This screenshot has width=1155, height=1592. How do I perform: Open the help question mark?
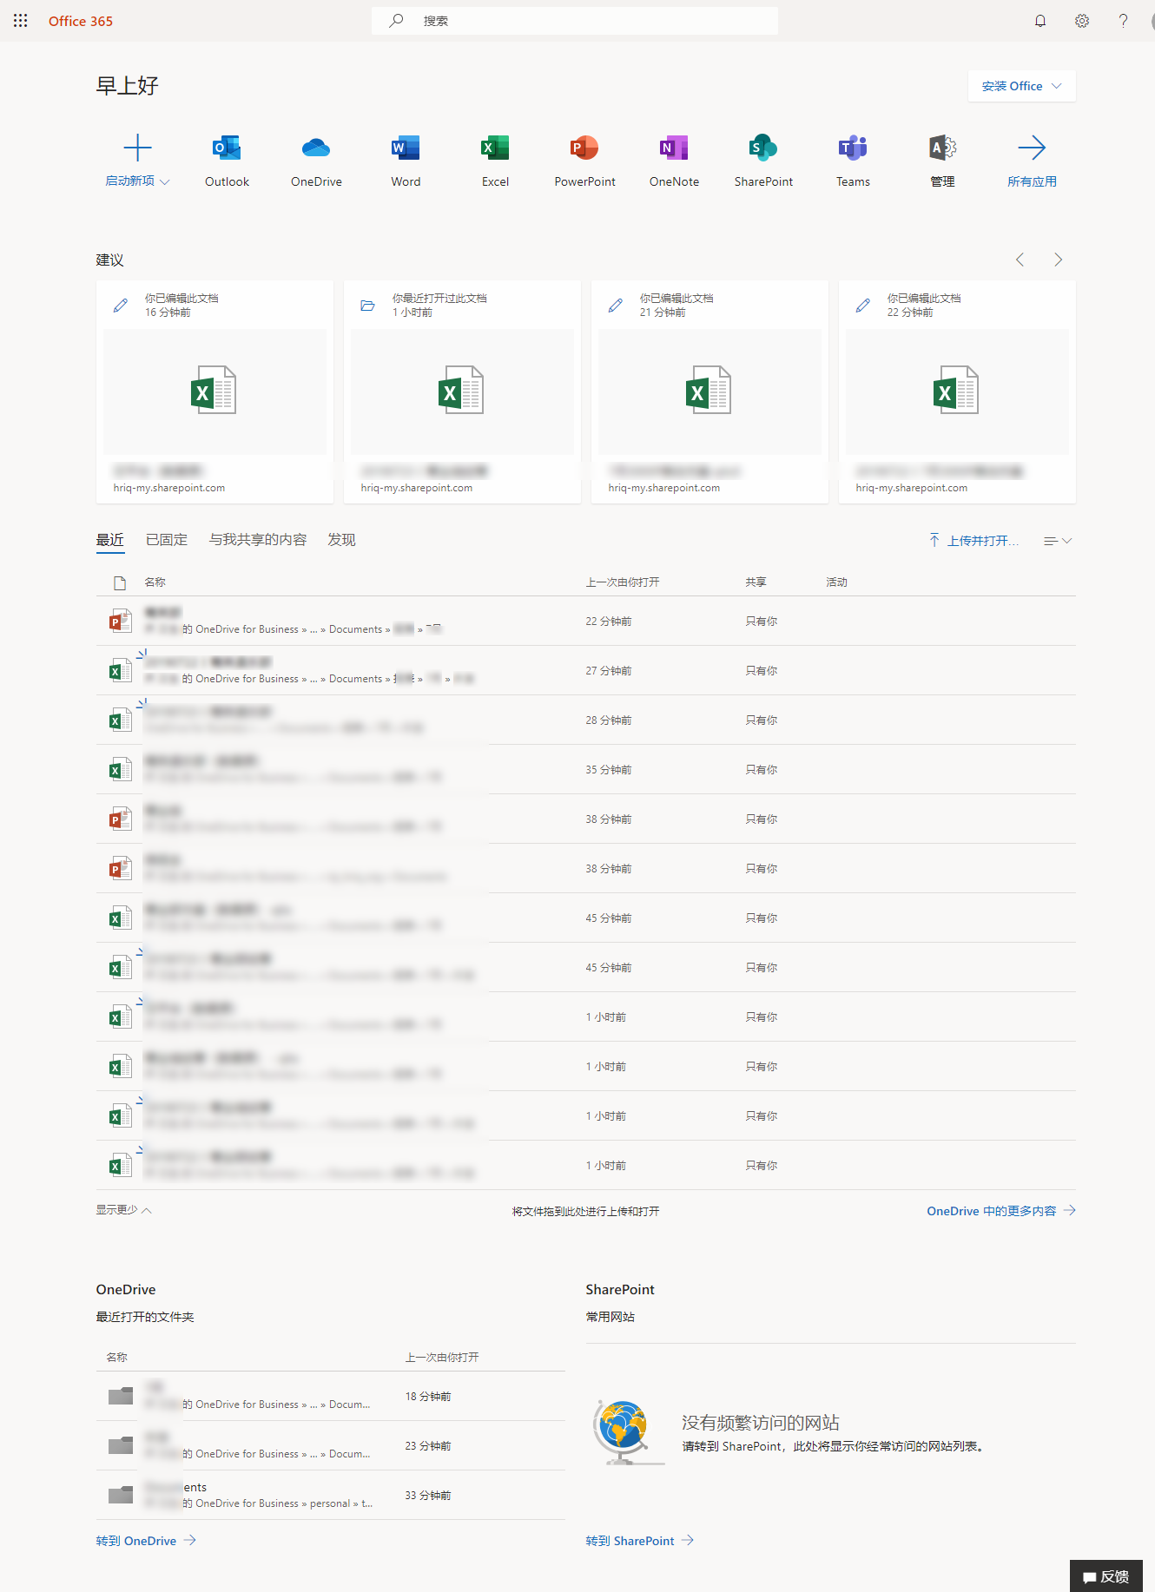tap(1123, 21)
